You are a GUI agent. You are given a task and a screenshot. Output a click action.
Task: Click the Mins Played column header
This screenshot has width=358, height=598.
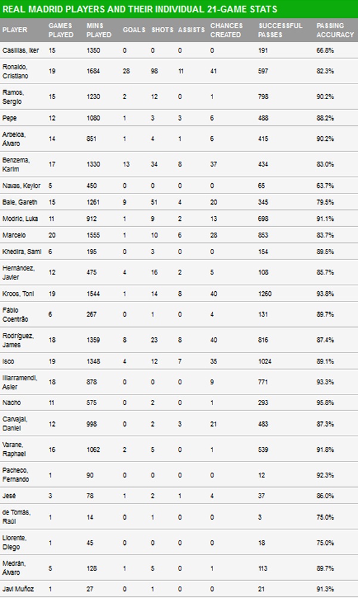[98, 30]
